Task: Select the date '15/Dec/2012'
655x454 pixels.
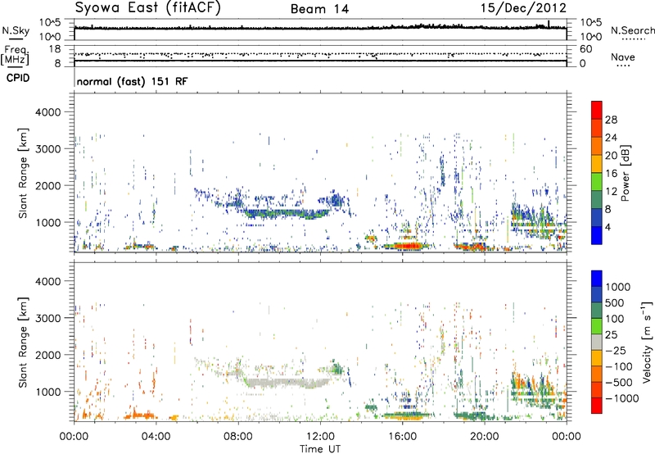Action: (x=523, y=8)
